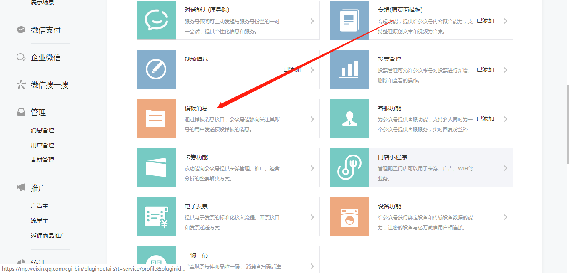Click the 门店小程序 fork location icon
Image resolution: width=569 pixels, height=273 pixels.
[x=349, y=167]
